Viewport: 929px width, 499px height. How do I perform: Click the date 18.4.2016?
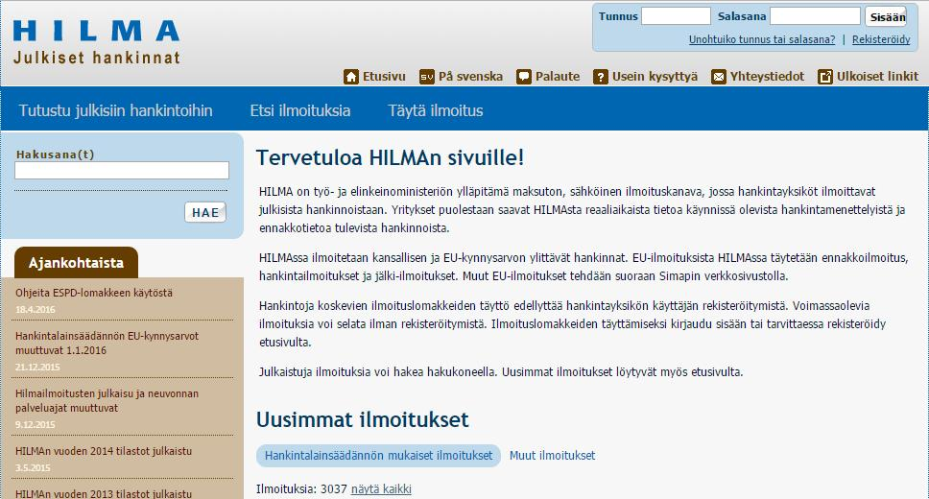(x=35, y=309)
